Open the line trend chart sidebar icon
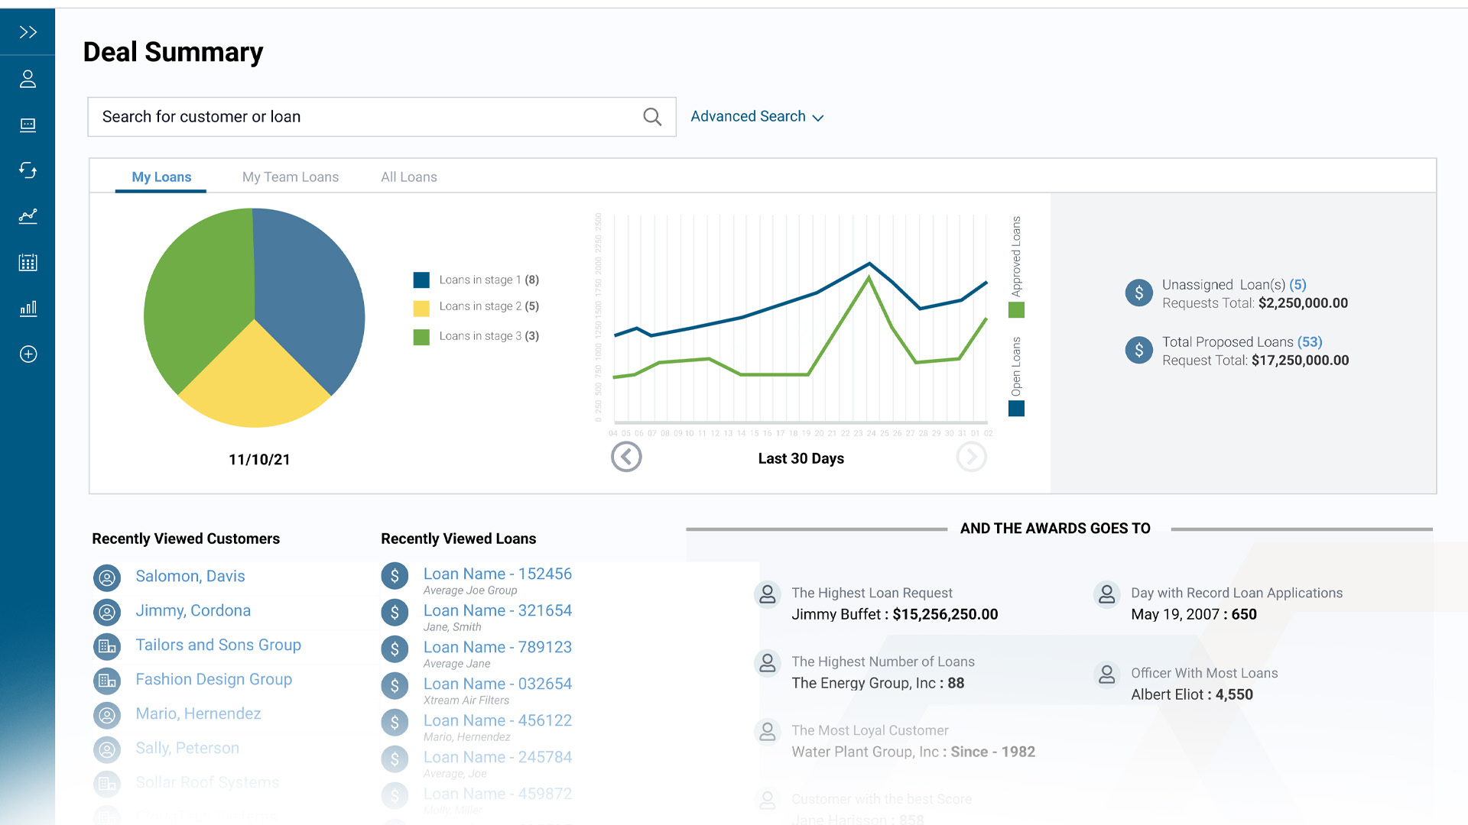The width and height of the screenshot is (1468, 825). 28,216
